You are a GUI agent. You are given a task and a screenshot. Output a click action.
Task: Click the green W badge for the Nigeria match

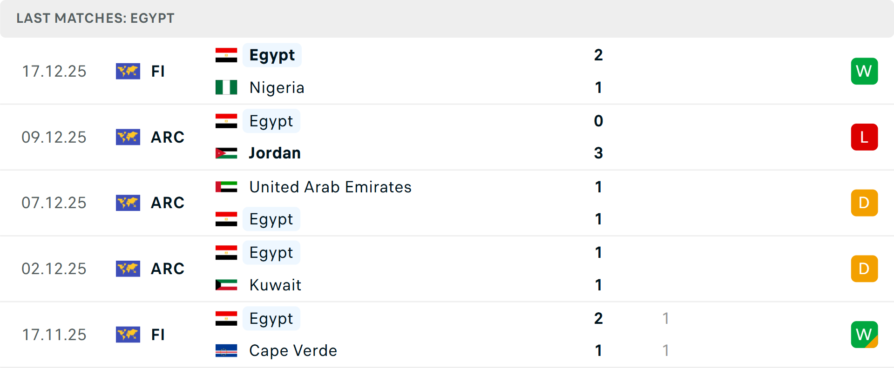coord(864,71)
